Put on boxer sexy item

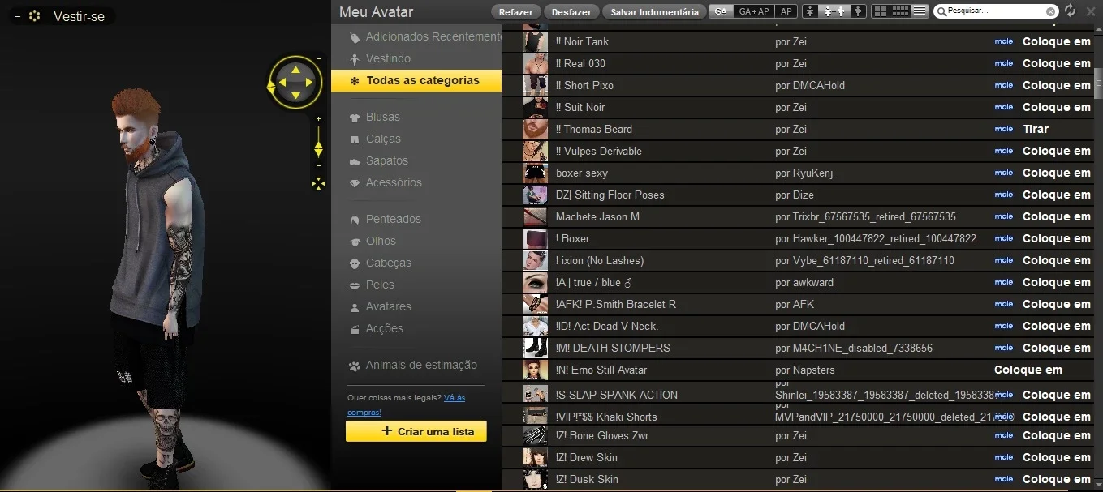(1057, 173)
